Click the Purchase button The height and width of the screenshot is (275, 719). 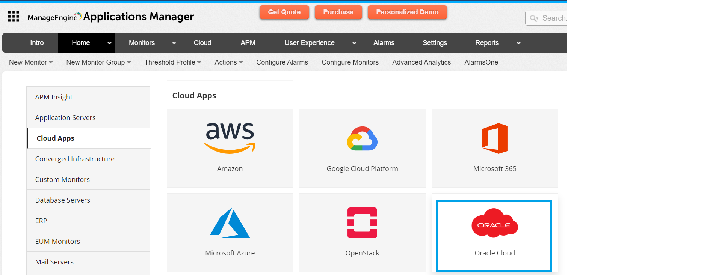click(x=338, y=12)
